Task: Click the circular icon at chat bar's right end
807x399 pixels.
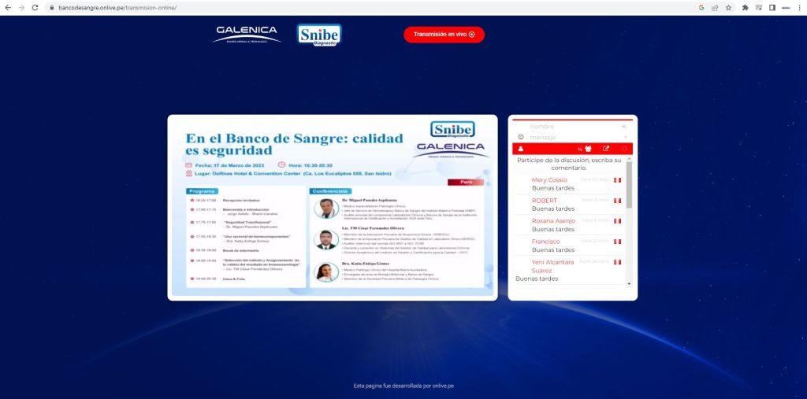Action: [623, 149]
